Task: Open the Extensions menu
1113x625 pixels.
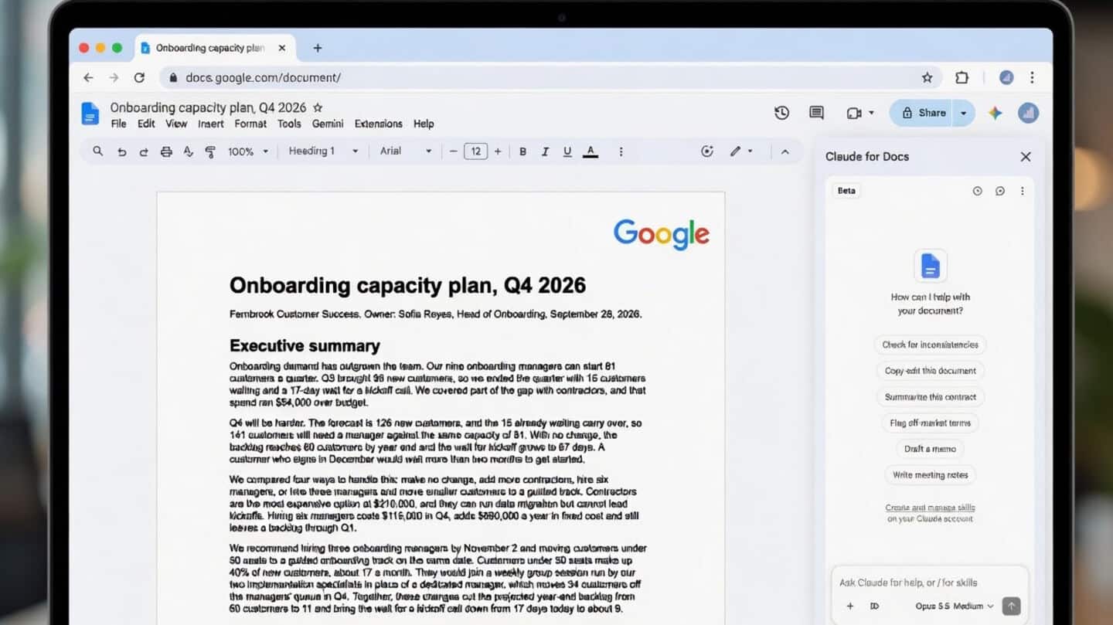Action: (378, 124)
